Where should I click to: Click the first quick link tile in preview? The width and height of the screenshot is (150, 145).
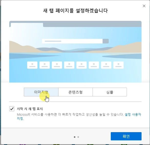(x=32, y=65)
